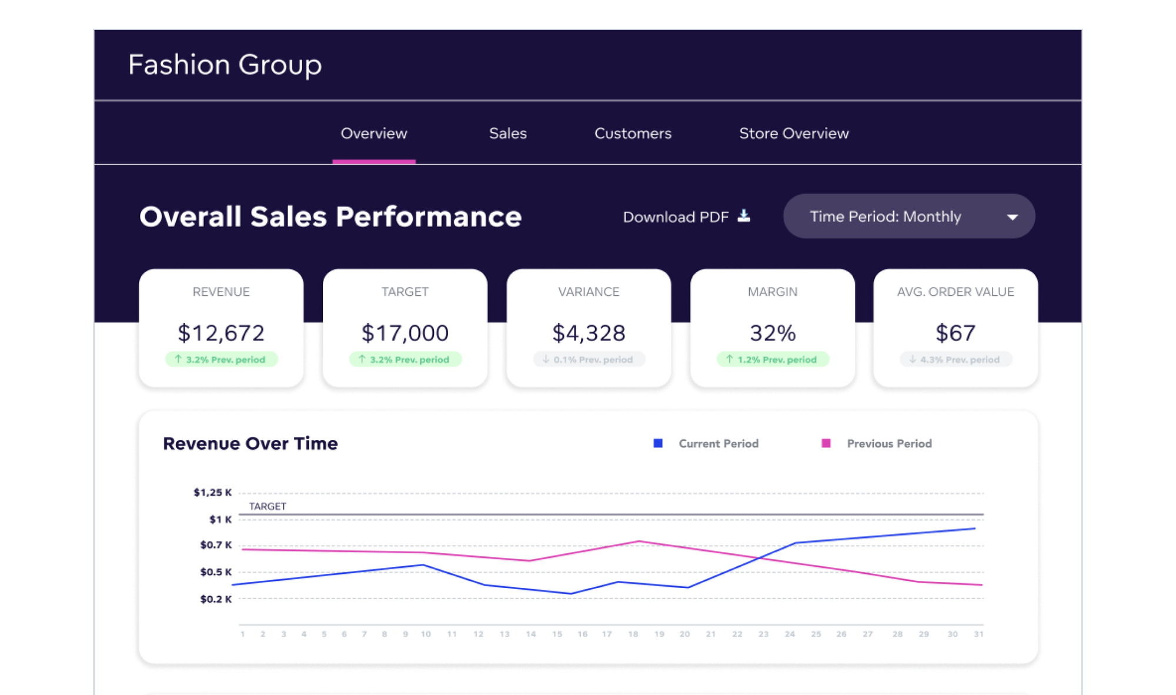Select the Revenue $12,672 KPI card
The image size is (1176, 695).
click(221, 327)
